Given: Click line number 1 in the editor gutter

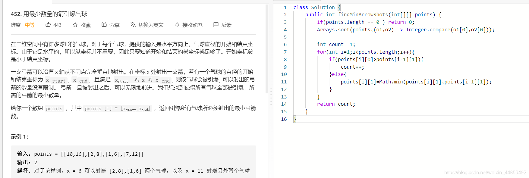Looking at the screenshot, I should pyautogui.click(x=285, y=7).
